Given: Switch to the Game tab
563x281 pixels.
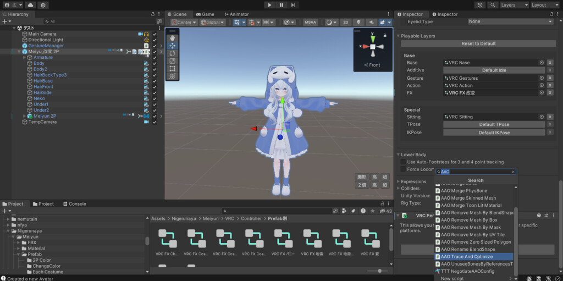Looking at the screenshot, I should [205, 14].
